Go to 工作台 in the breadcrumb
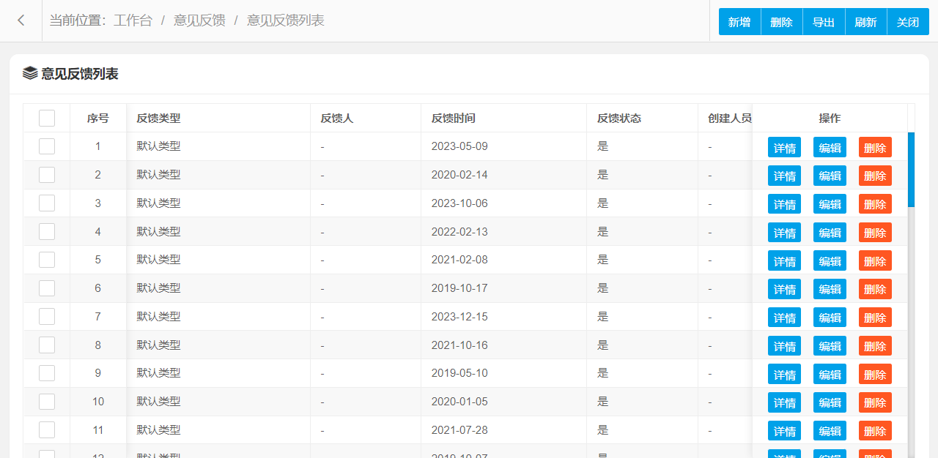 point(133,20)
